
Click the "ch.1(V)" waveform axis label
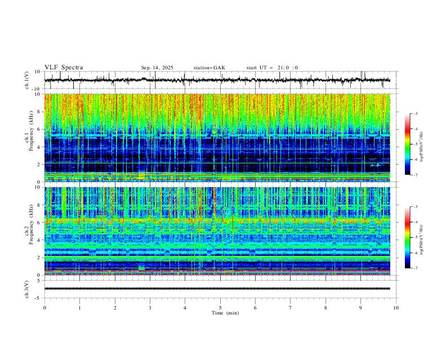(27, 80)
